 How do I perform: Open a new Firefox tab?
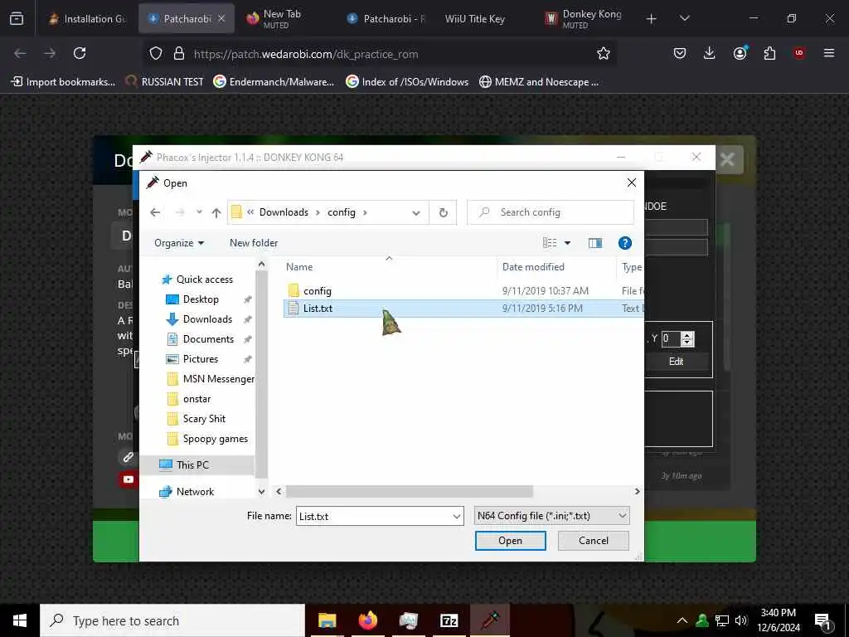652,19
